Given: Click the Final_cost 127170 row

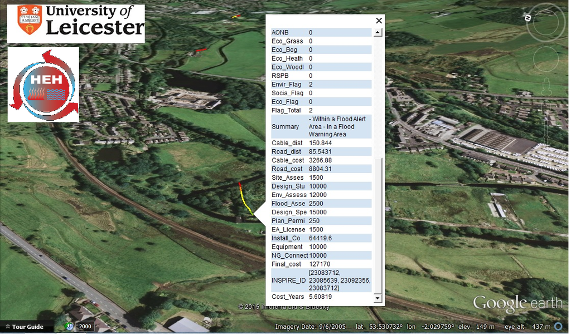Looking at the screenshot, I should (x=322, y=265).
